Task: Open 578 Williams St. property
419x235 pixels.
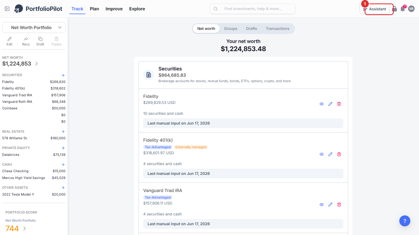Action: pyautogui.click(x=34, y=138)
